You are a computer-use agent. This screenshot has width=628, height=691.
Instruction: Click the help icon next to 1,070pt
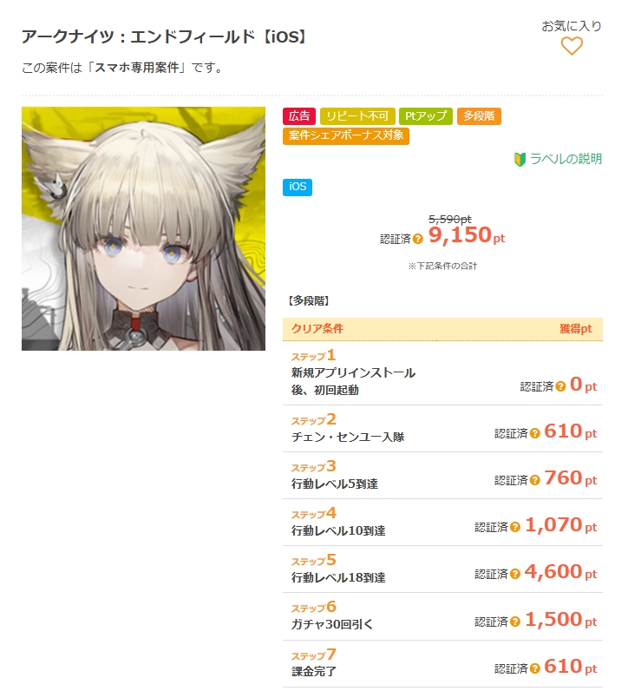(x=515, y=527)
